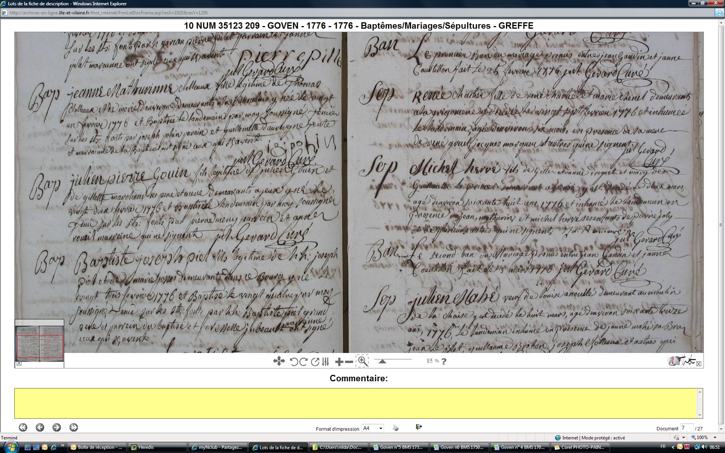The height and width of the screenshot is (453, 725).
Task: Jump to the last document page
Action: (x=74, y=427)
